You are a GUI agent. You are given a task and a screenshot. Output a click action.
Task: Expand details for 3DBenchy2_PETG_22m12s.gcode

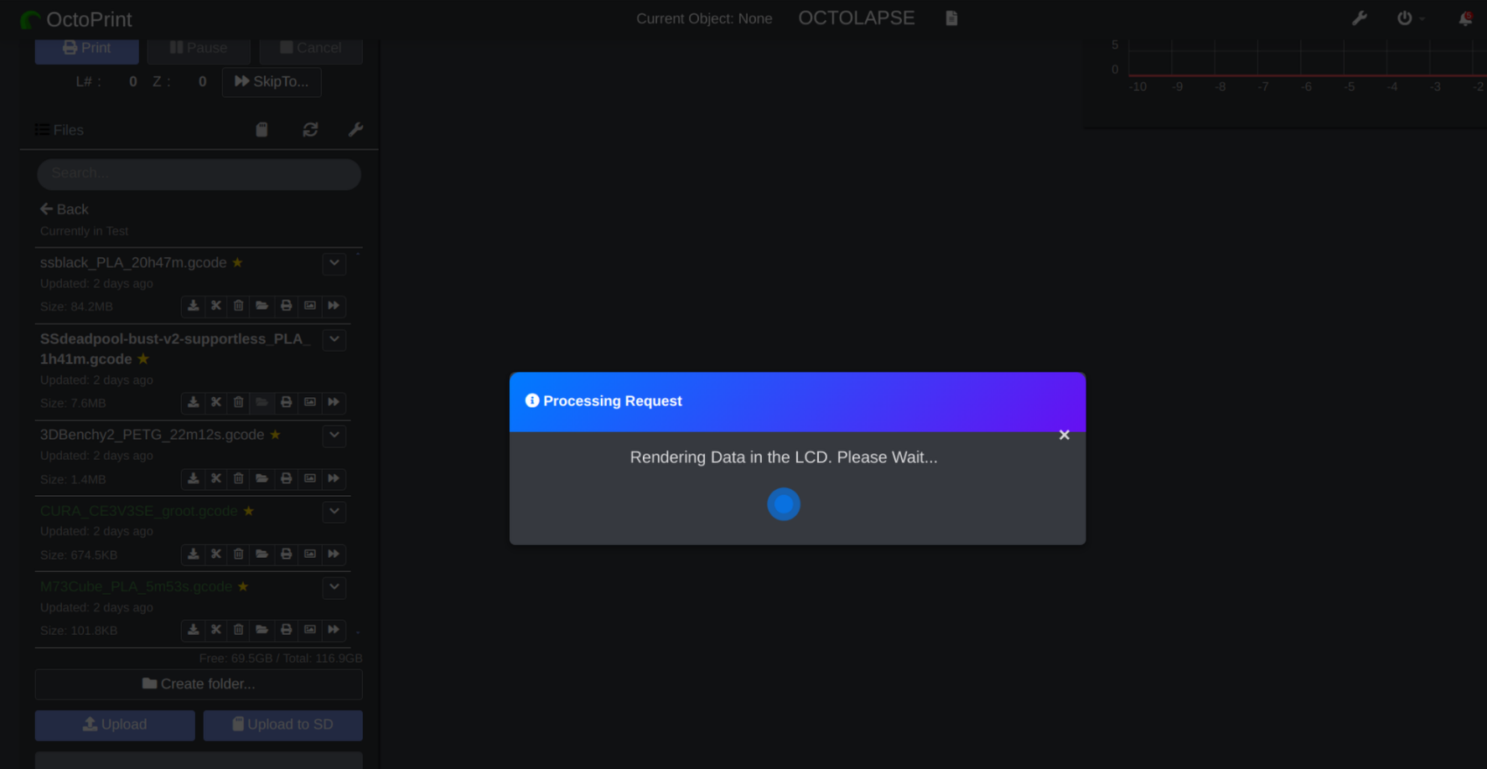(334, 436)
